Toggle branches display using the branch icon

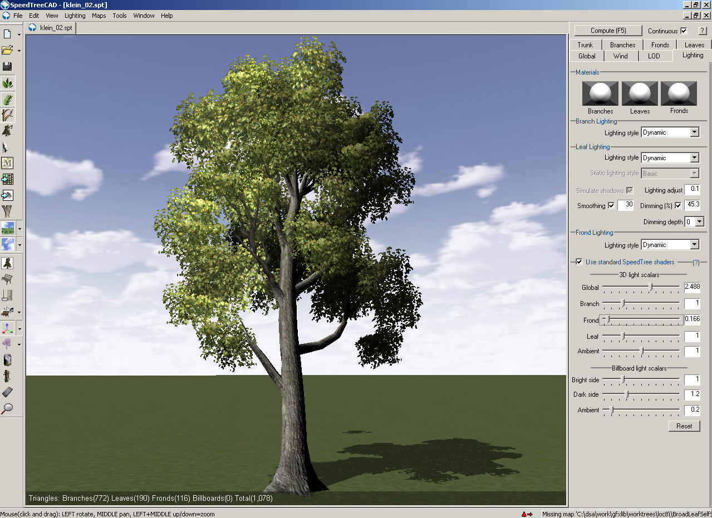pyautogui.click(x=7, y=115)
